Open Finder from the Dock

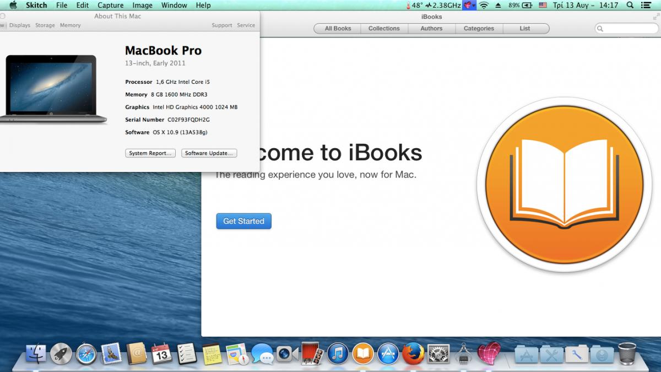(x=36, y=354)
